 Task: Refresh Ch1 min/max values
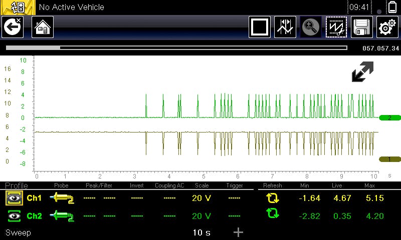272,198
